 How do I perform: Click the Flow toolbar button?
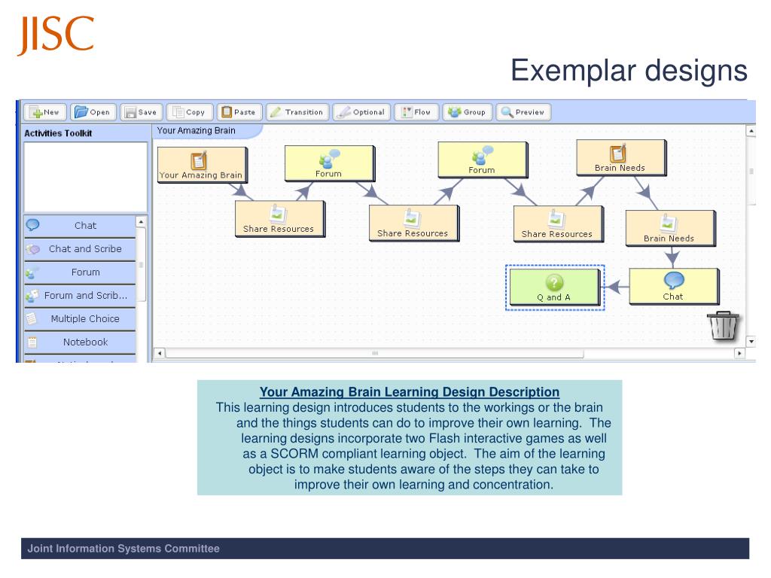(416, 112)
